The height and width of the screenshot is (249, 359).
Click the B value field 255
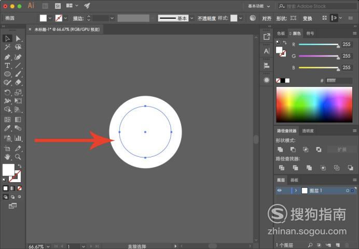[347, 67]
